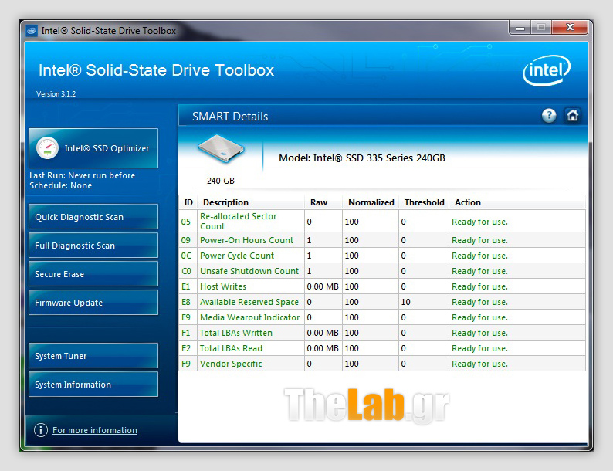The height and width of the screenshot is (471, 613).
Task: Select Available Reserved Space attribute
Action: click(249, 302)
